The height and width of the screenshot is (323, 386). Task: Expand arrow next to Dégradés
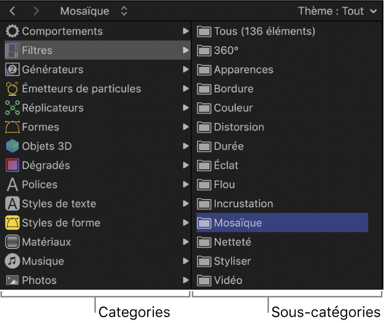click(x=186, y=165)
